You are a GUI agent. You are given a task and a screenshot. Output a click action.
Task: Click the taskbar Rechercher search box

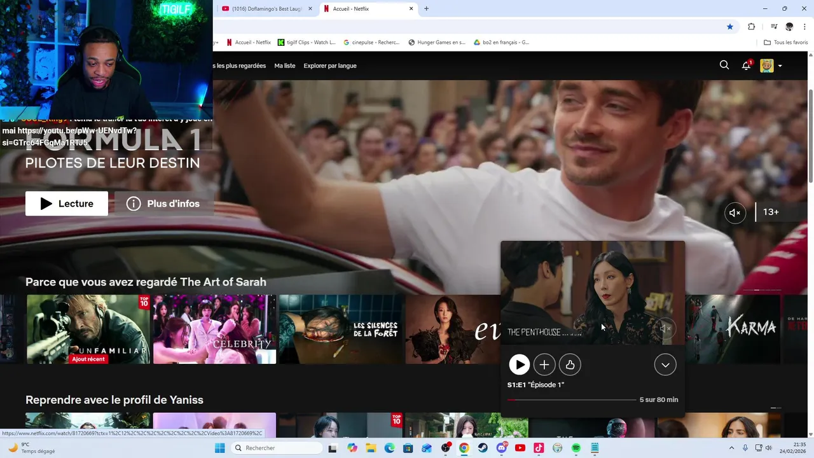click(276, 448)
